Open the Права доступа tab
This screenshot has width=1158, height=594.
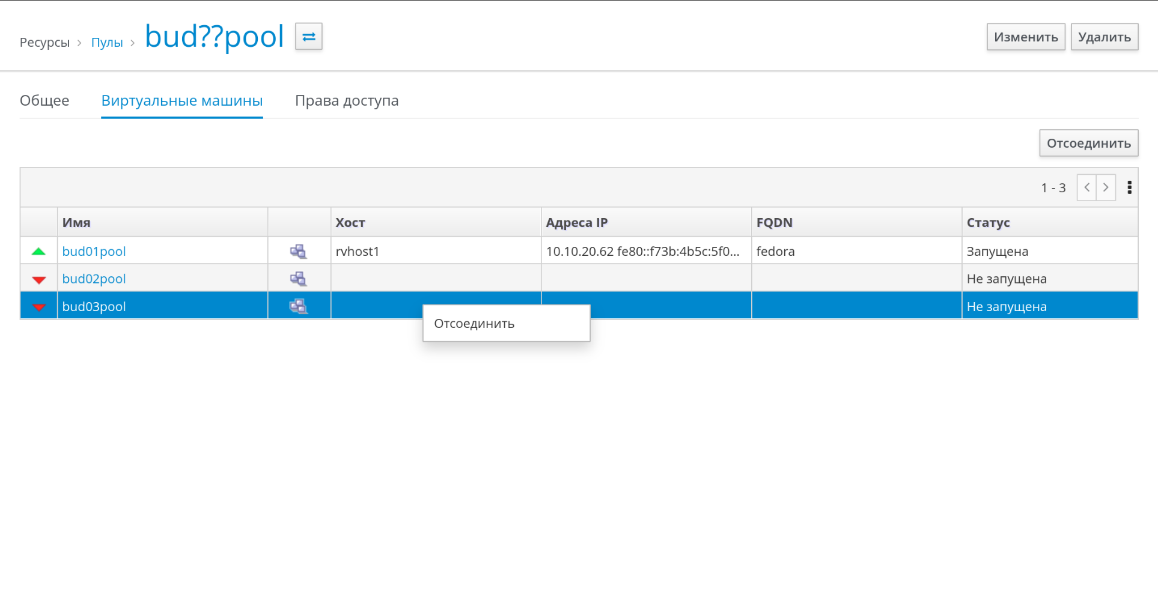346,100
